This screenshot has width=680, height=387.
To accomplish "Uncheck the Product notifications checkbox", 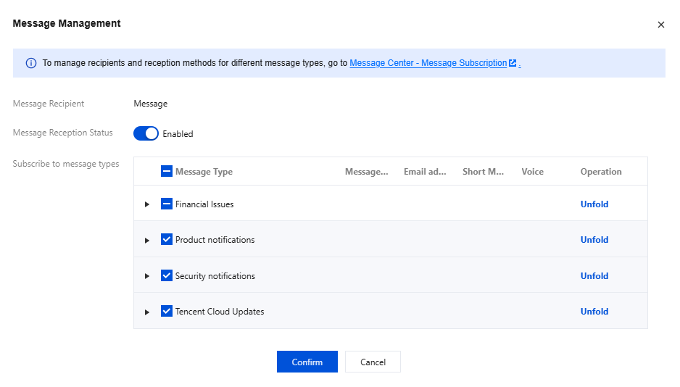I will coord(167,240).
